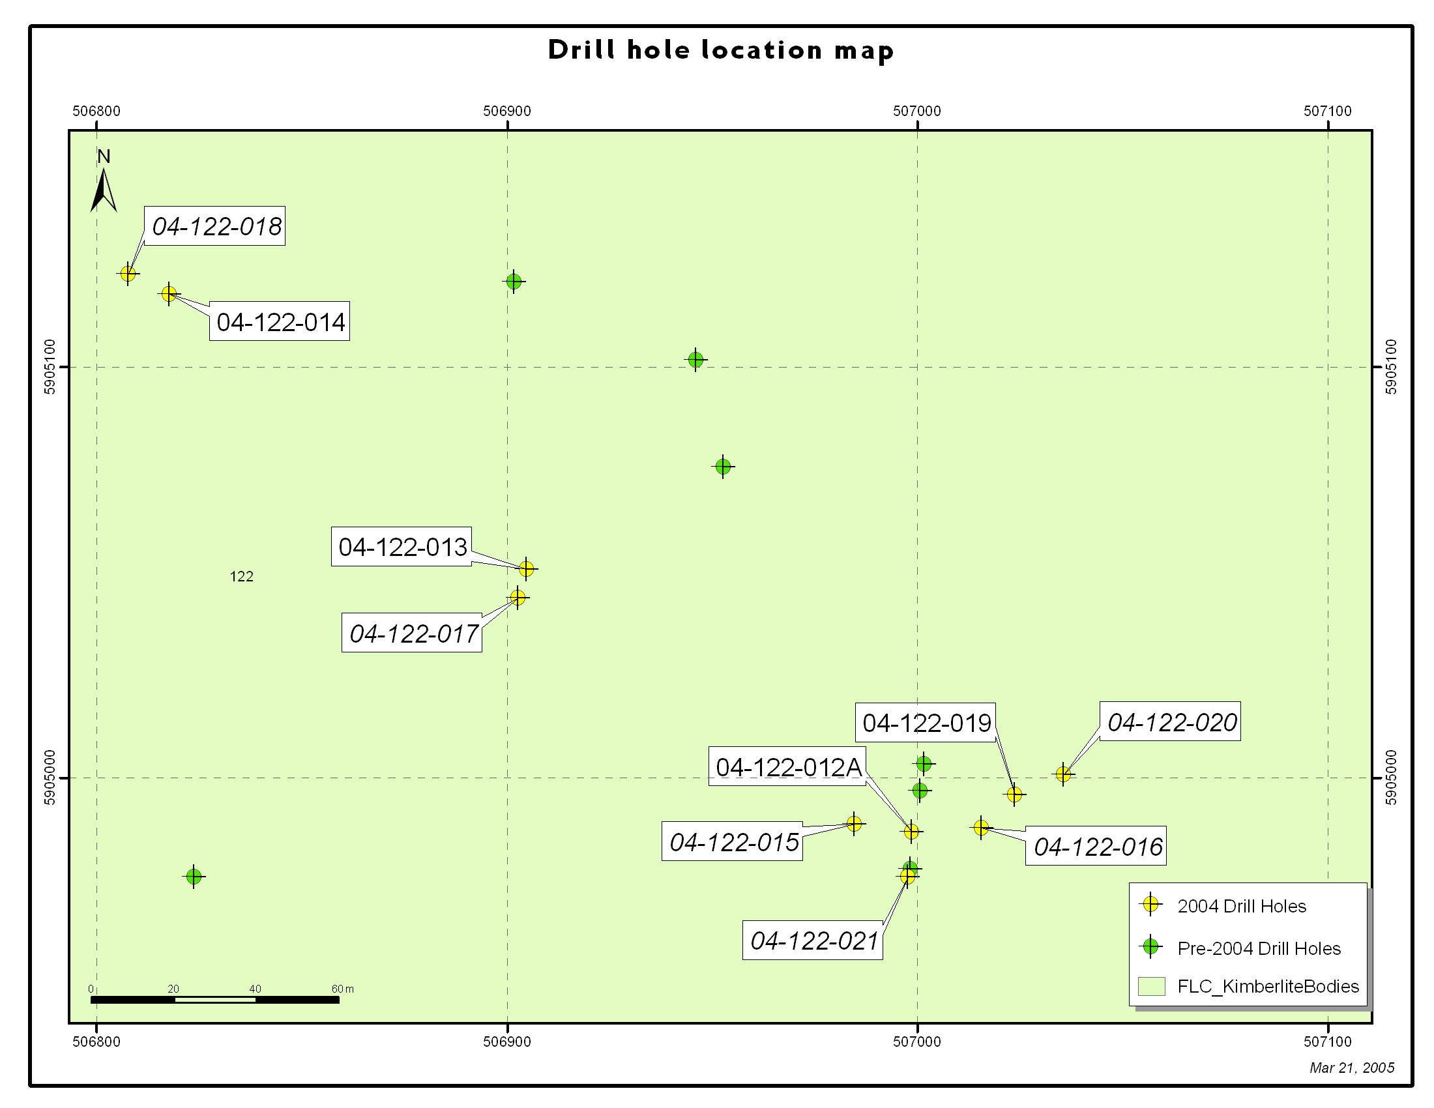
Task: Click the 506800 easting label along the top edge
Action: tap(96, 111)
